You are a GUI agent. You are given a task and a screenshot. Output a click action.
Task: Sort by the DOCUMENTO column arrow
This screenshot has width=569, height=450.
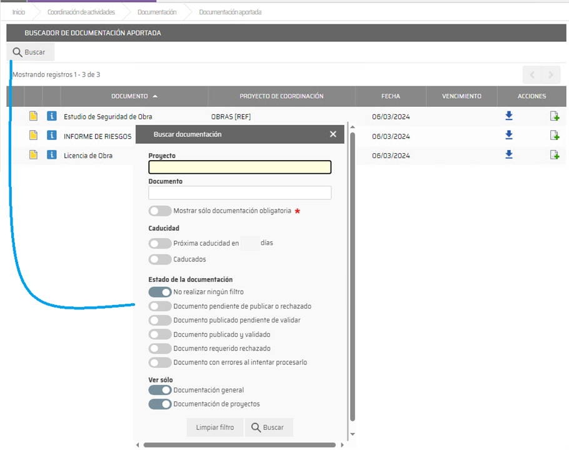point(155,96)
